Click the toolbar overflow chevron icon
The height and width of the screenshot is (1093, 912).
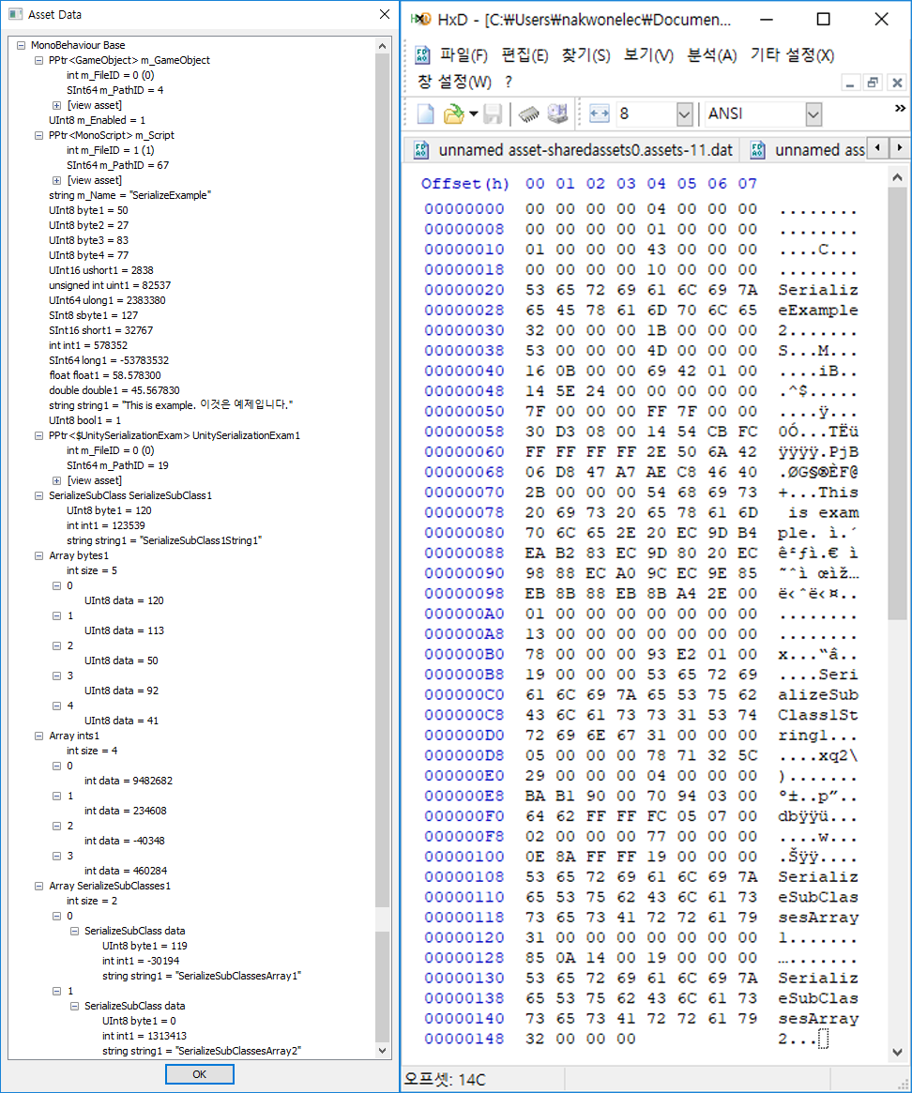pyautogui.click(x=898, y=108)
